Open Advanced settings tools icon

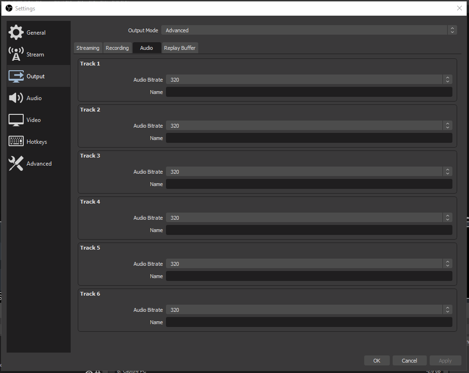click(16, 163)
